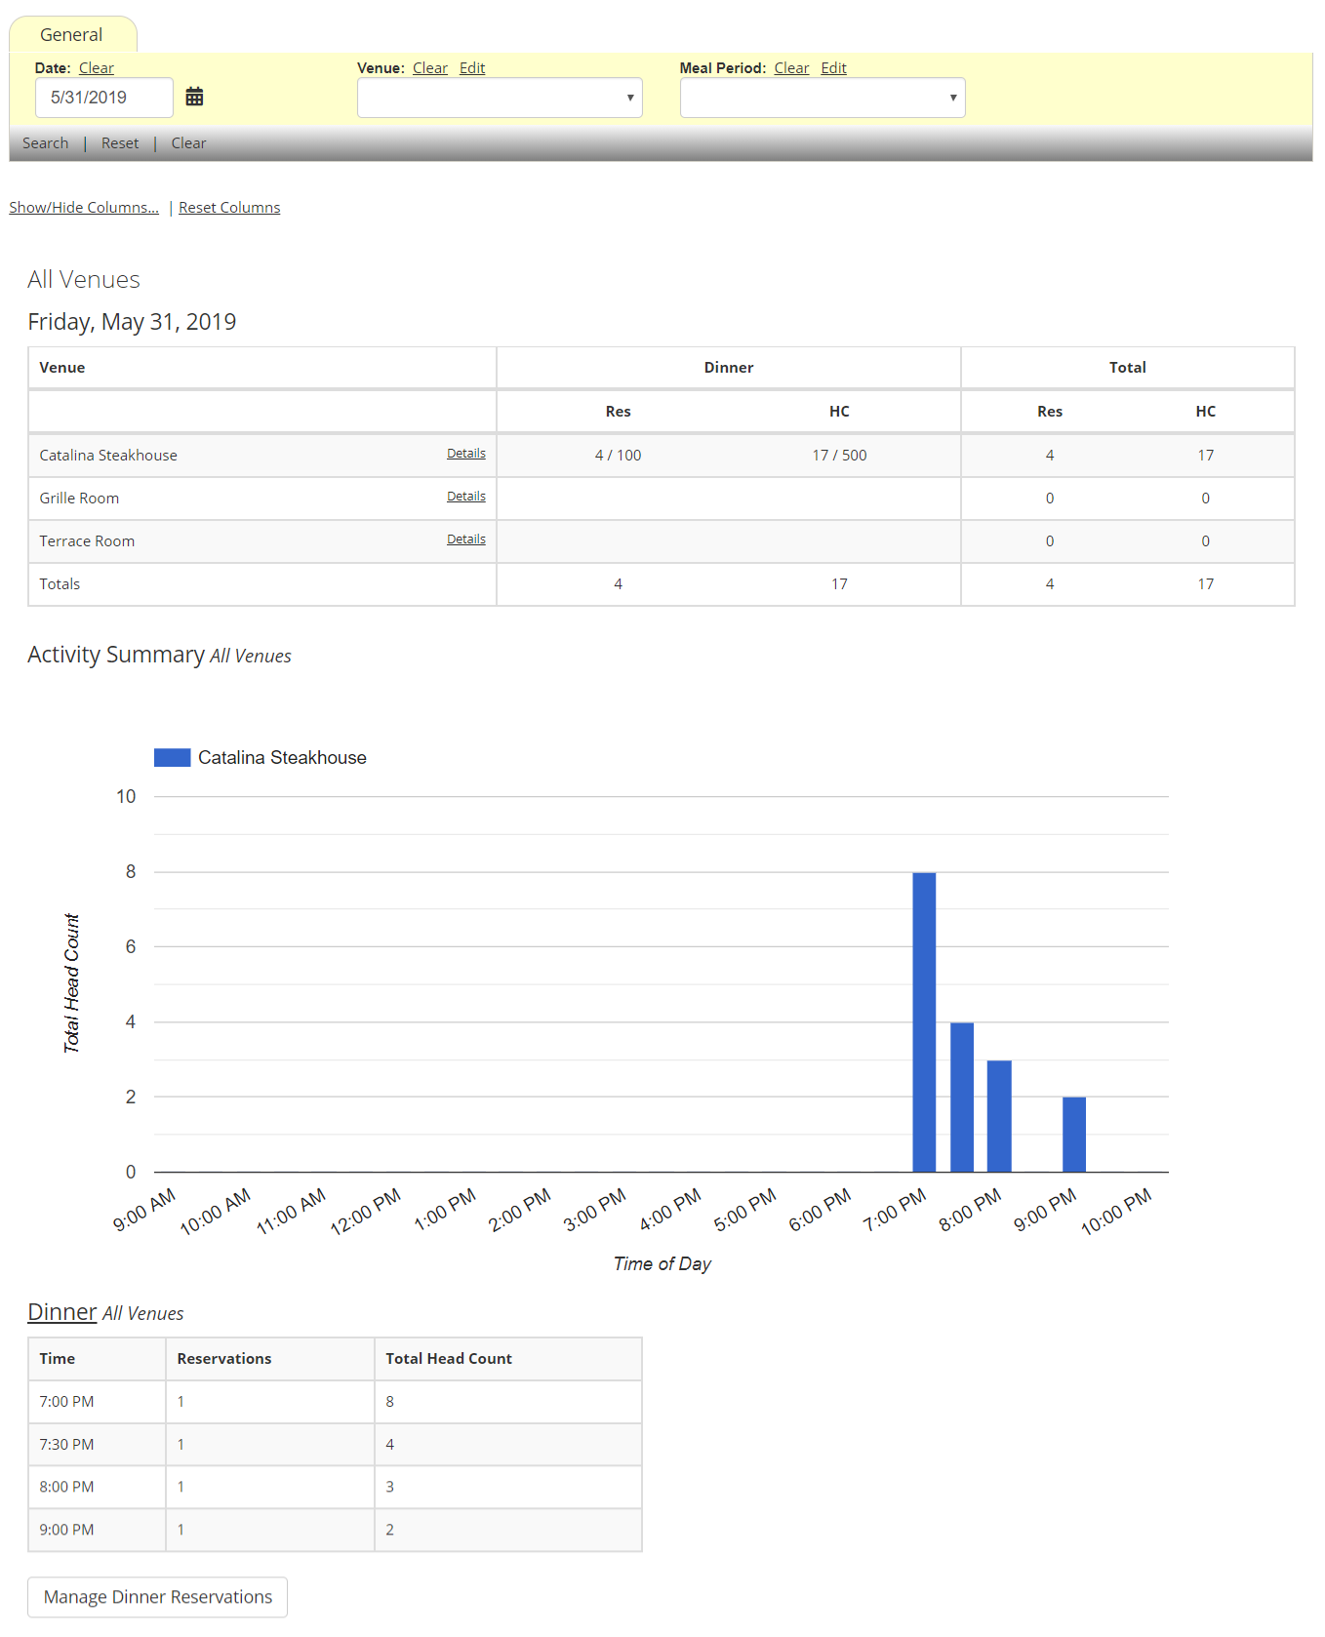This screenshot has width=1325, height=1637.
Task: Click Reset Columns link
Action: (229, 208)
